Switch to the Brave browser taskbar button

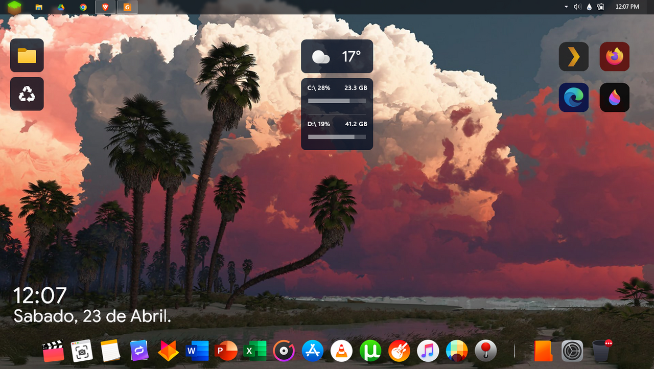(x=105, y=7)
